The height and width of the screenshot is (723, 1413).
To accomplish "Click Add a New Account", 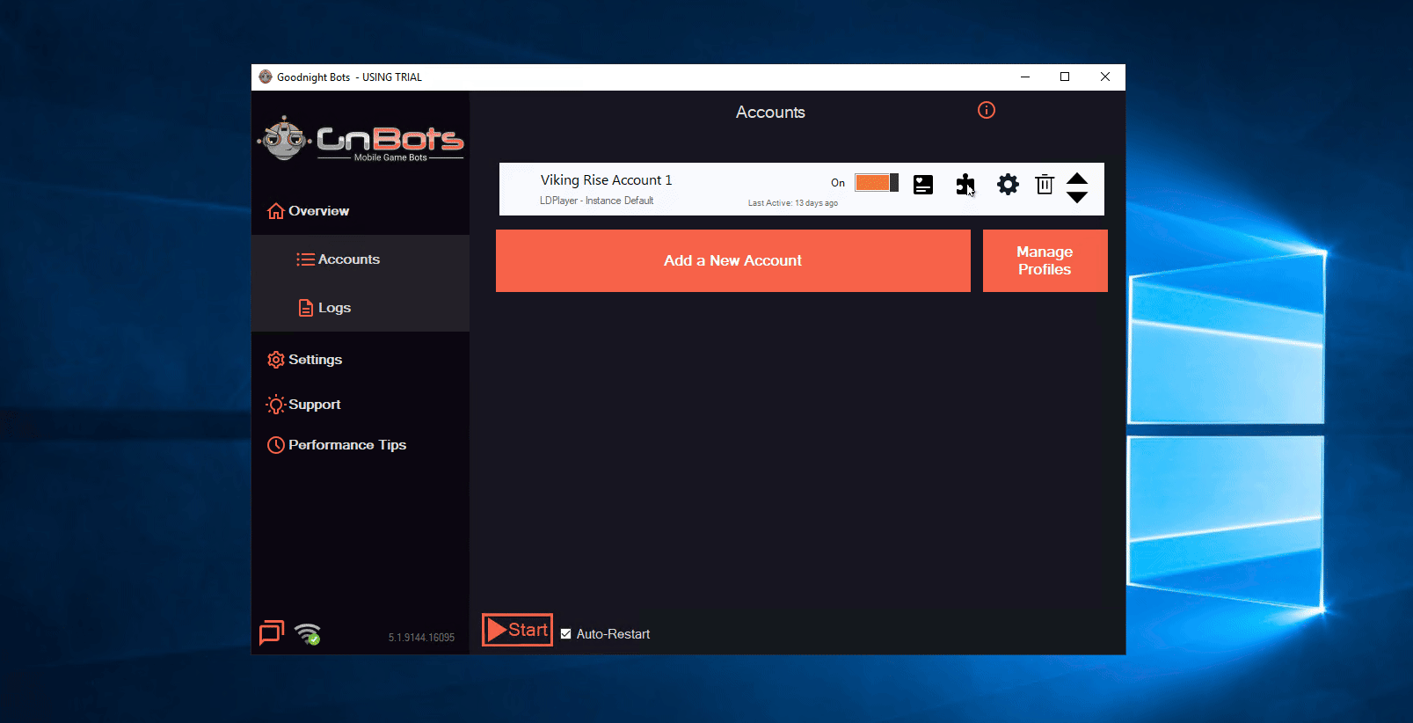I will click(733, 260).
